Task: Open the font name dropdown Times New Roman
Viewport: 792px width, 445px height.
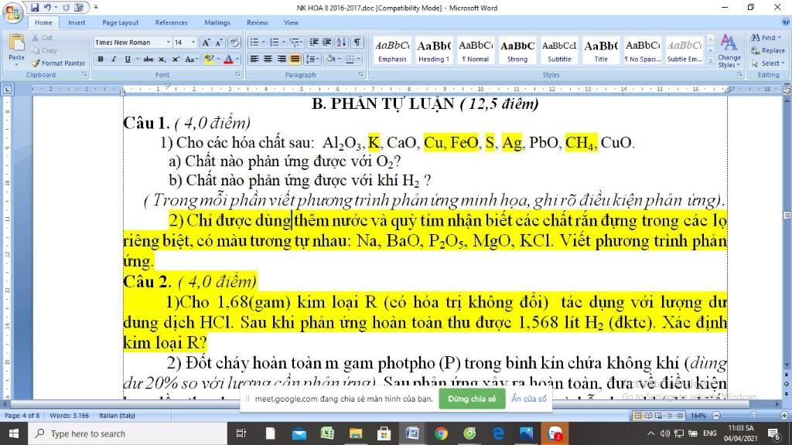Action: click(x=168, y=42)
